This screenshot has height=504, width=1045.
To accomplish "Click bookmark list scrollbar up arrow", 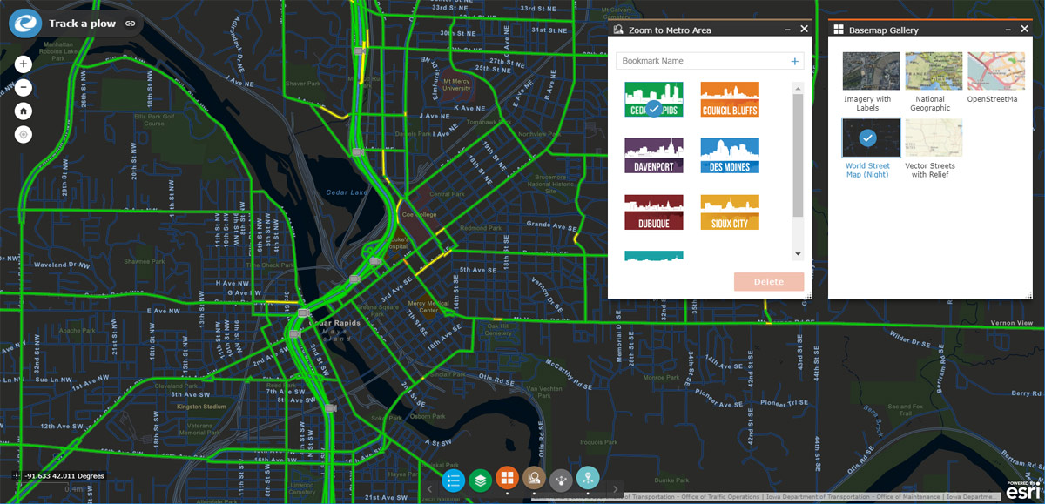I will 797,87.
